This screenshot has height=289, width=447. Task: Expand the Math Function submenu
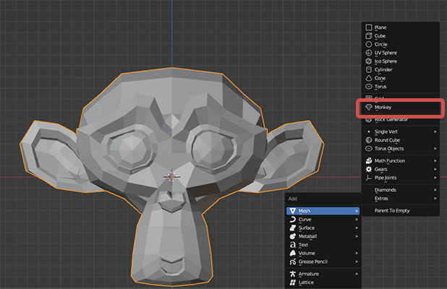(x=401, y=161)
